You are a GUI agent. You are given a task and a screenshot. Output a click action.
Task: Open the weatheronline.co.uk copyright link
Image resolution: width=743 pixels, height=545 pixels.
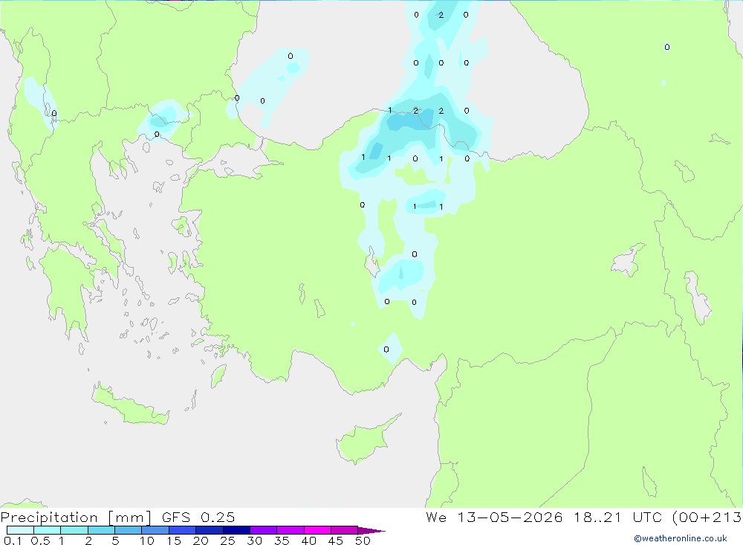(680, 538)
